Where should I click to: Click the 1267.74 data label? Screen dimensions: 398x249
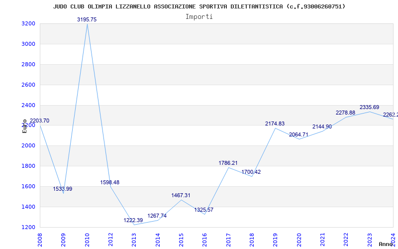[x=157, y=216]
